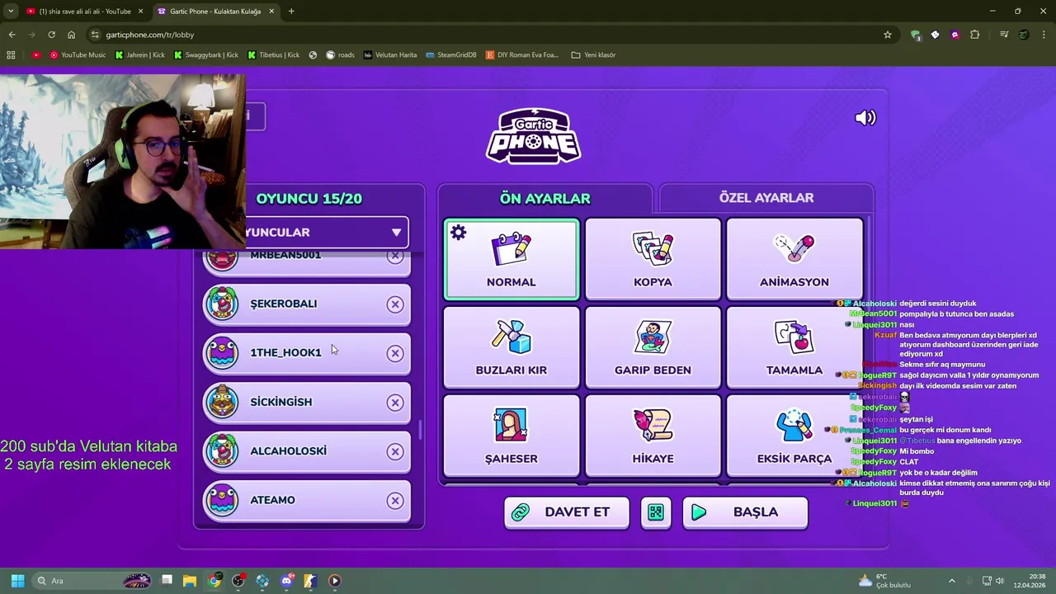The image size is (1056, 594).
Task: Open the Windows Start menu
Action: tap(17, 581)
